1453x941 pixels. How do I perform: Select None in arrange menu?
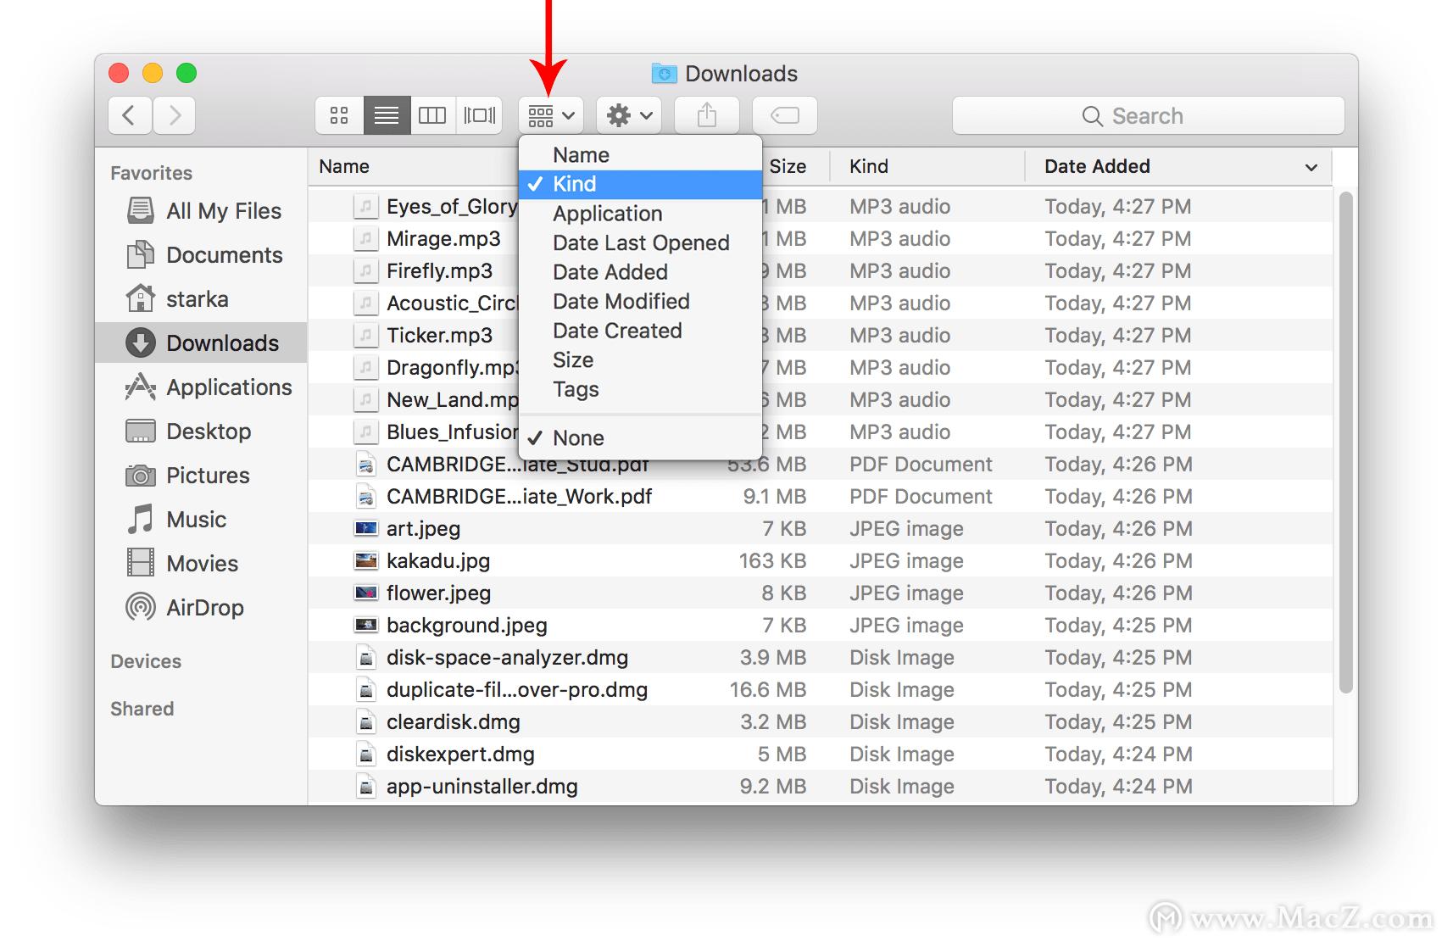(640, 438)
